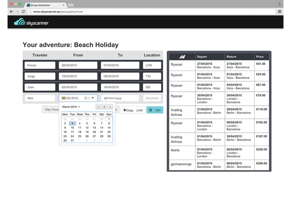
Task: Click the LON location field
Action: 152,65
